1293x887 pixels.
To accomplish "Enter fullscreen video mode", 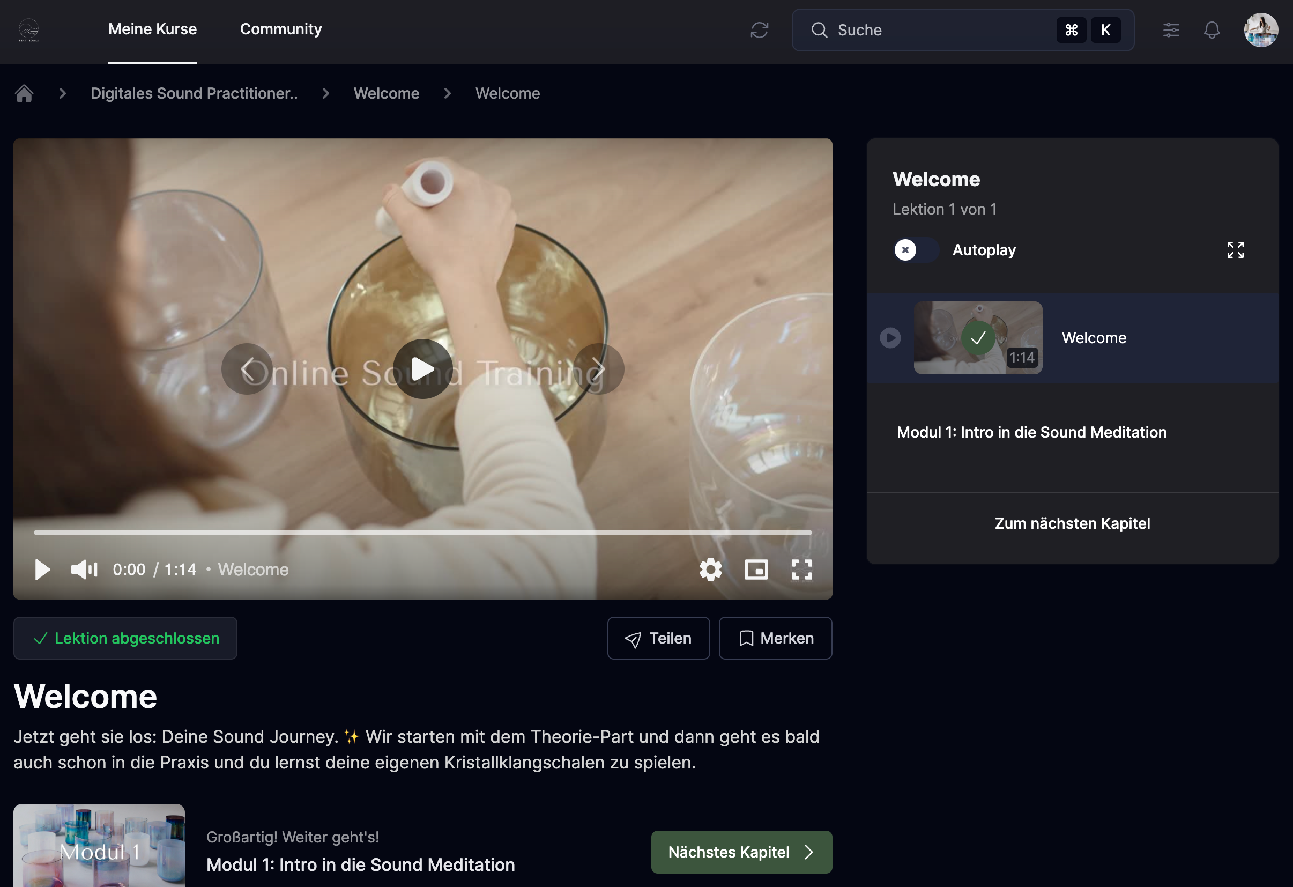I will 802,570.
